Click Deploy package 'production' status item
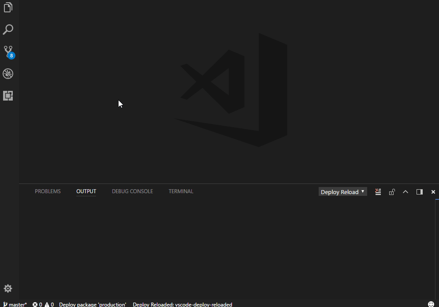This screenshot has height=307, width=439. (x=93, y=304)
